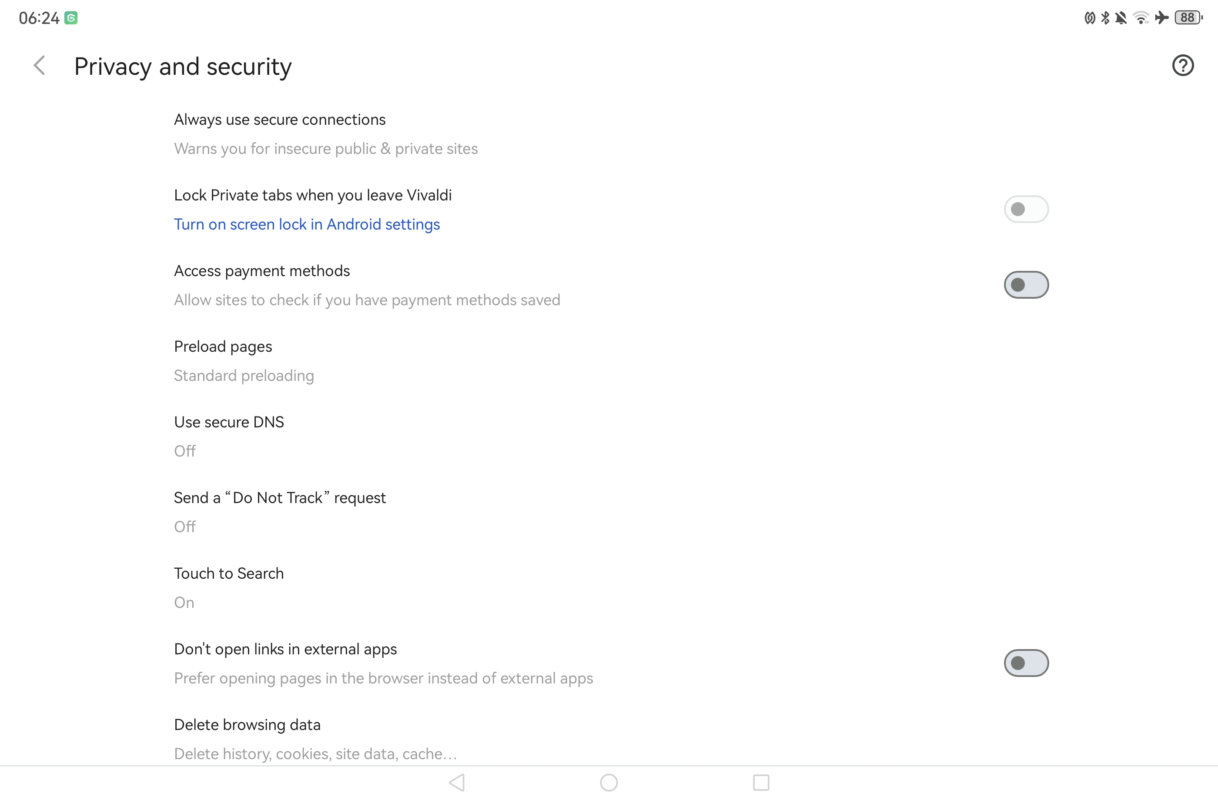Enable Access payment methods toggle

[1026, 285]
